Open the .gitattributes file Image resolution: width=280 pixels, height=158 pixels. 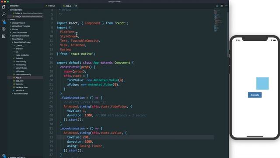click(x=21, y=68)
